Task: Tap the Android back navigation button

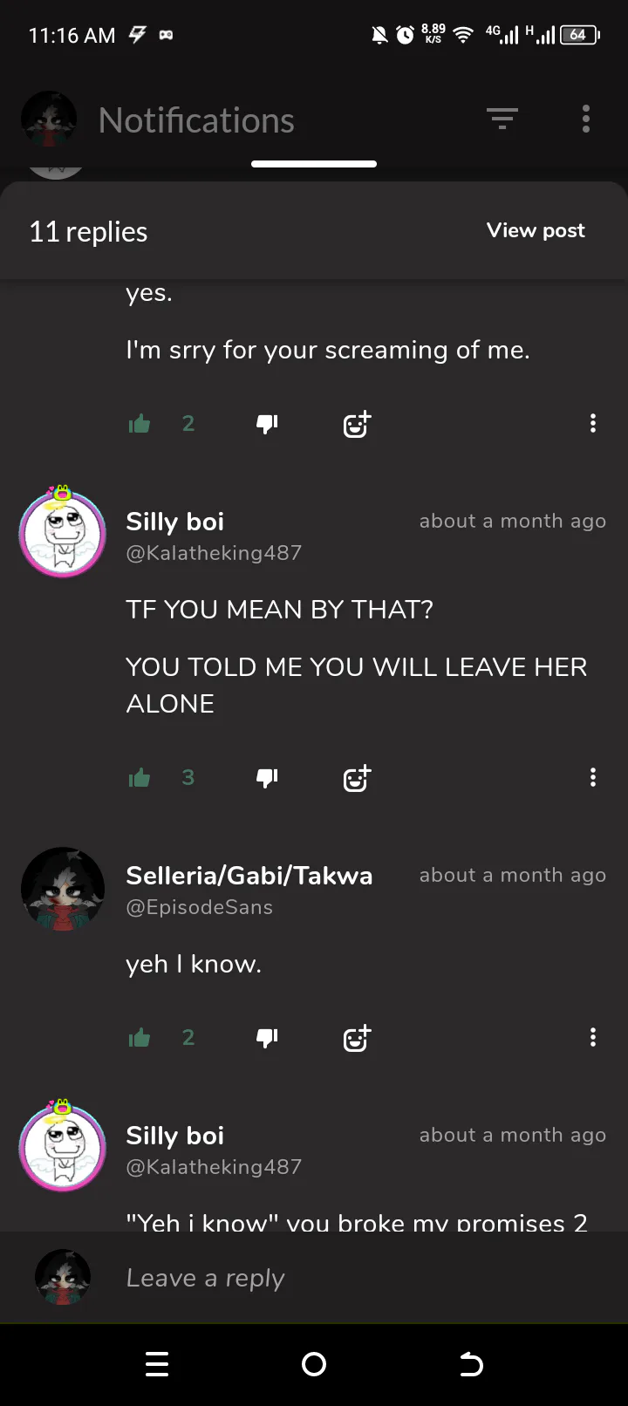Action: point(471,1364)
